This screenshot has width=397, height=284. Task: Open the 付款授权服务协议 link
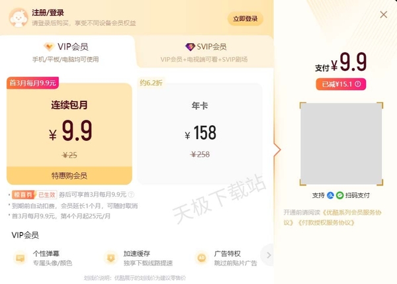coord(326,222)
